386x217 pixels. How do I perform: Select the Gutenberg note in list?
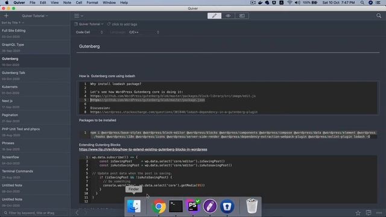[x=35, y=61]
